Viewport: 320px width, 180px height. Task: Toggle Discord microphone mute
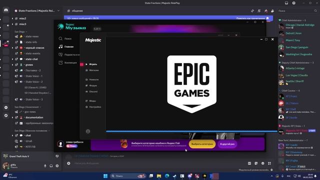click(x=45, y=166)
